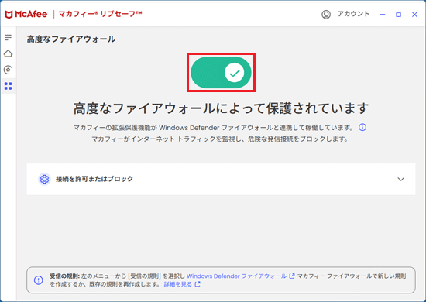Open the アカウント menu
The height and width of the screenshot is (302, 426).
tap(353, 14)
